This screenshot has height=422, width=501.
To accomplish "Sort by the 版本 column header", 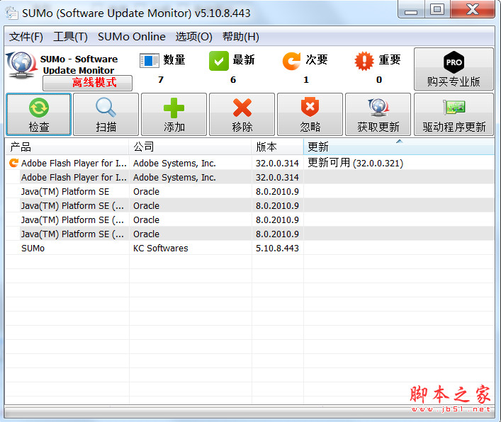I will (x=277, y=147).
